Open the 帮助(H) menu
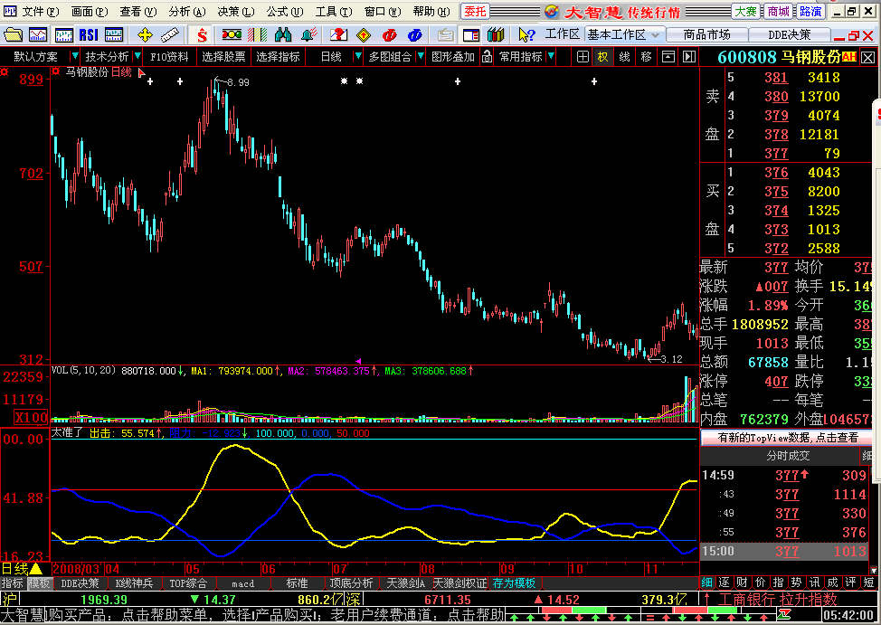 click(x=431, y=11)
